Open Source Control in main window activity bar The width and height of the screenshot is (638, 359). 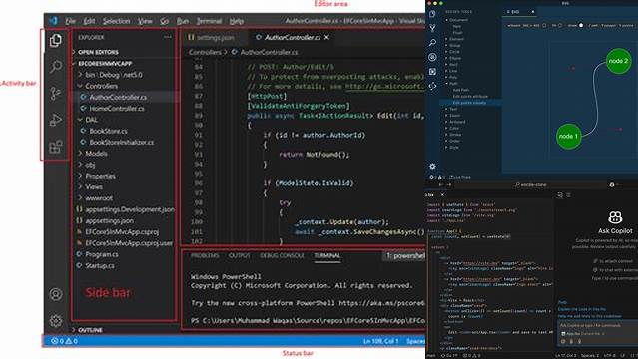55,93
